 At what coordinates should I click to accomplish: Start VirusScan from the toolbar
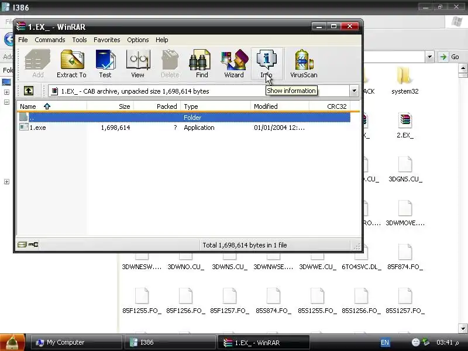click(304, 64)
